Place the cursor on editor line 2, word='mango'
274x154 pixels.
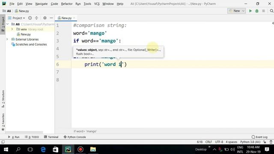[x=90, y=33]
